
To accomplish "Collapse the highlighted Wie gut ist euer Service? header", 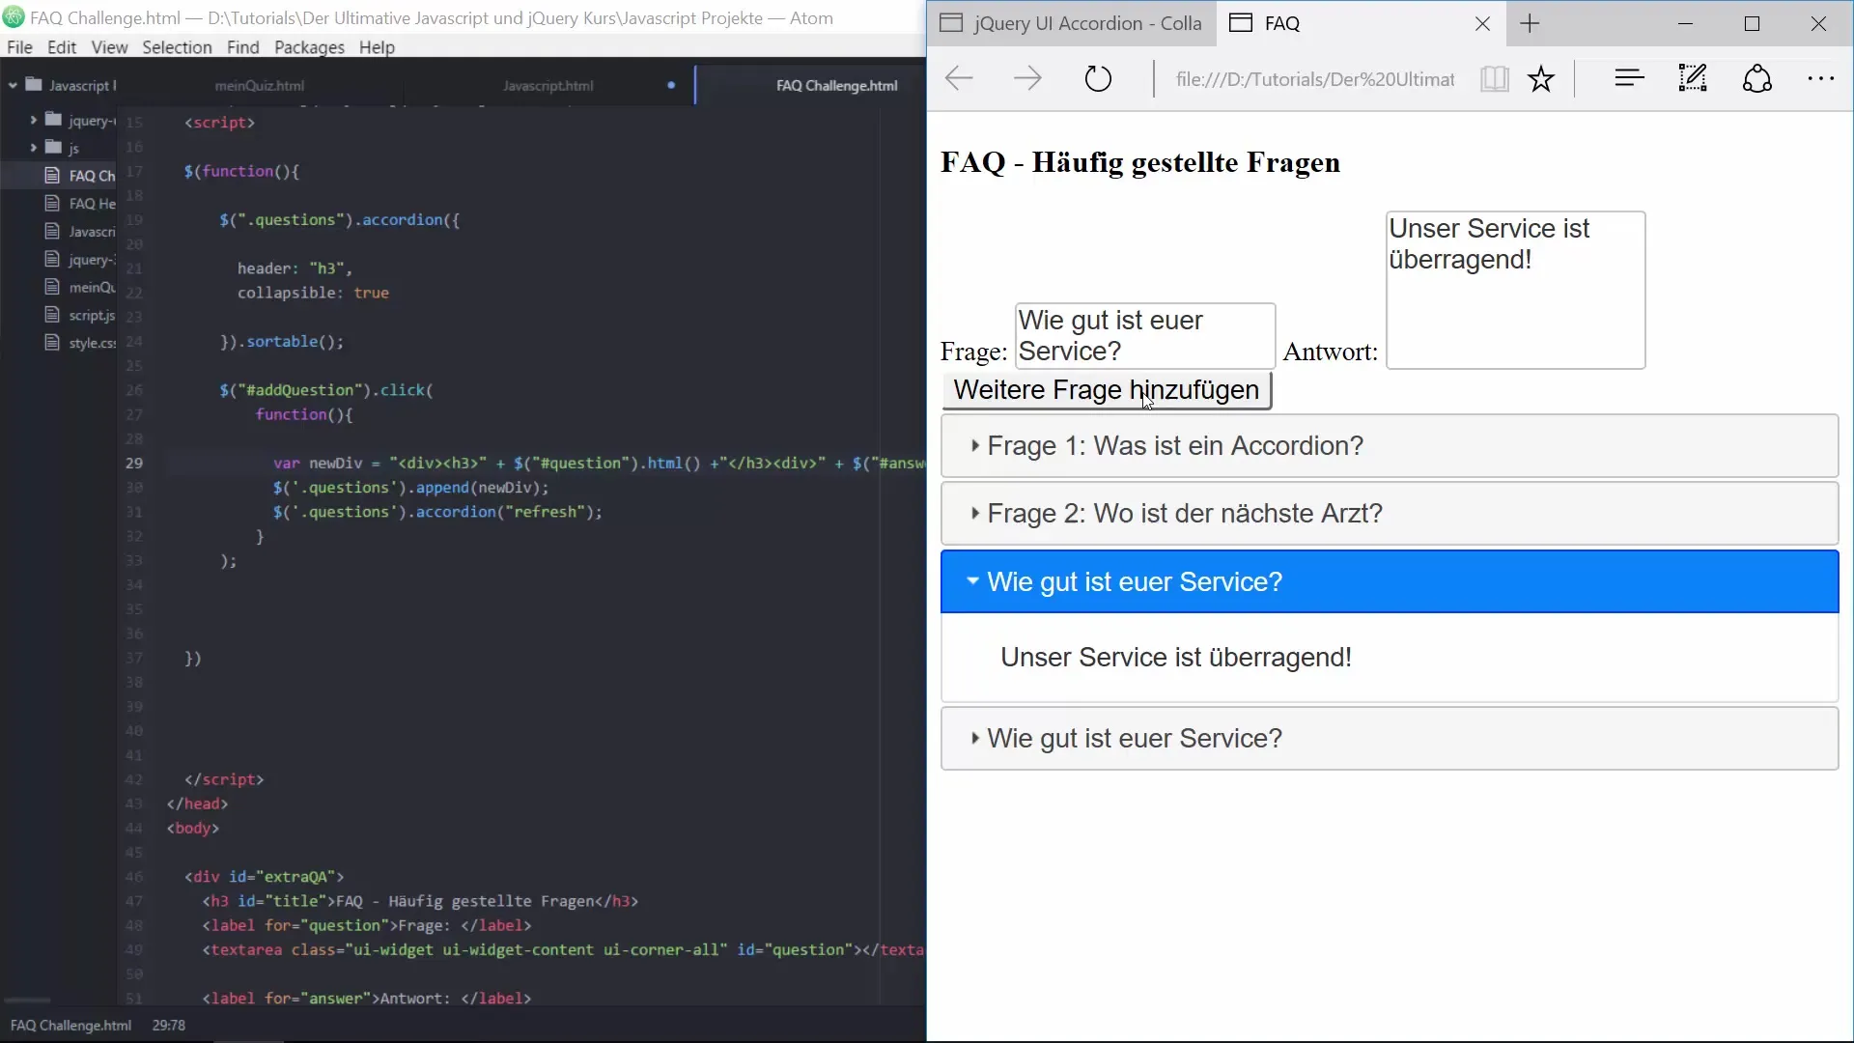I will (x=1390, y=581).
